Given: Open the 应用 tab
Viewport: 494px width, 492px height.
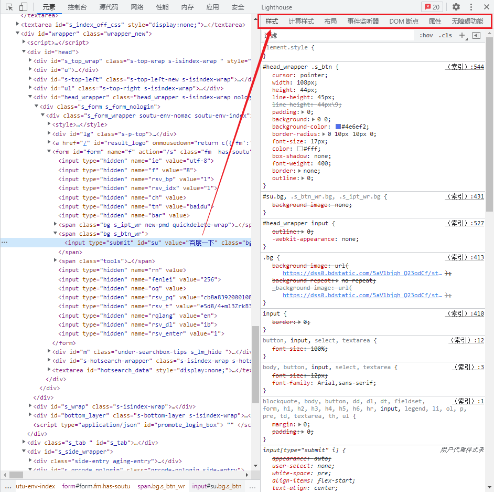Looking at the screenshot, I should 213,7.
